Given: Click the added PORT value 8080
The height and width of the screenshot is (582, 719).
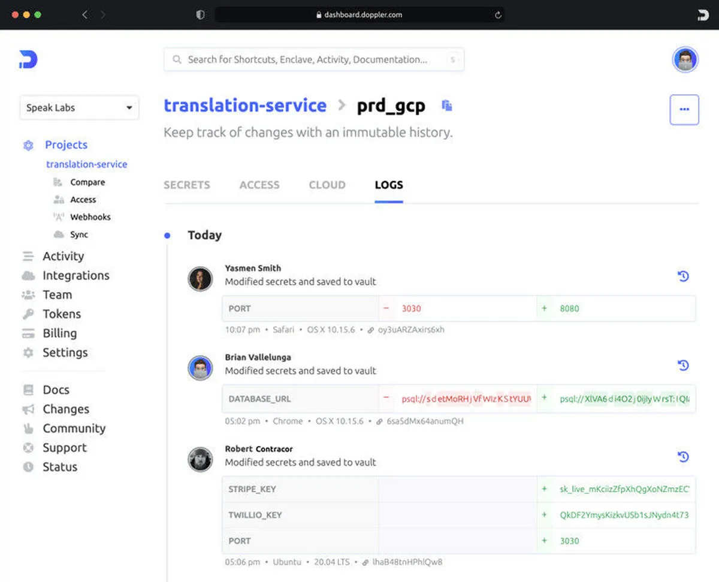Looking at the screenshot, I should click(x=569, y=309).
